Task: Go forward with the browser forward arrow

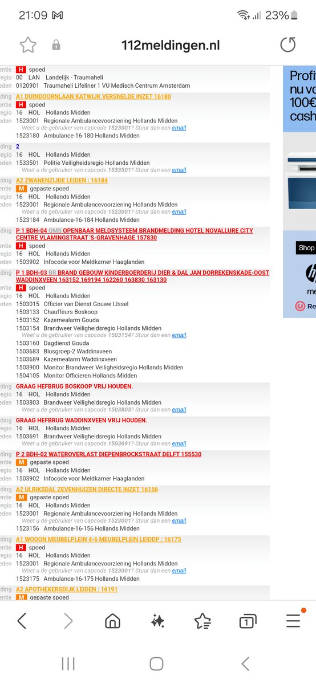Action: 68,621
